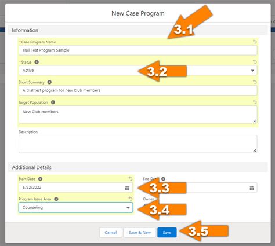Expand the Status dropdown showing Active
275x246 pixels.
pos(138,71)
